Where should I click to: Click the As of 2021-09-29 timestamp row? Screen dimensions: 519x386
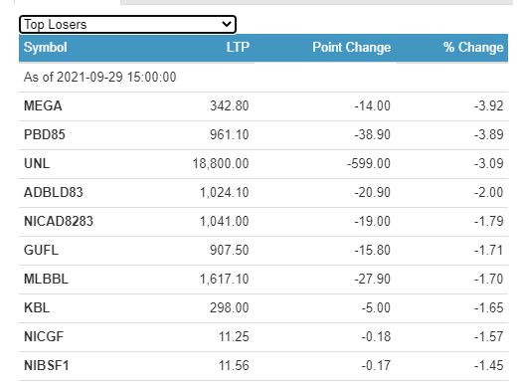(x=263, y=78)
